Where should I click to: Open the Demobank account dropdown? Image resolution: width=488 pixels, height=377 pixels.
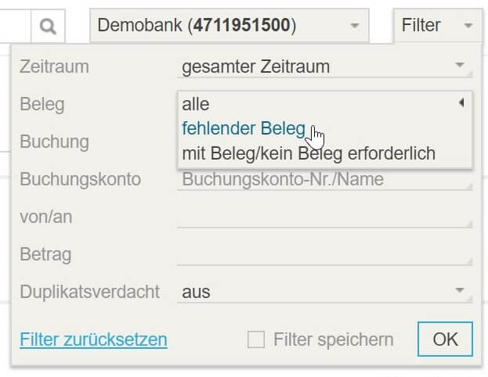click(230, 26)
